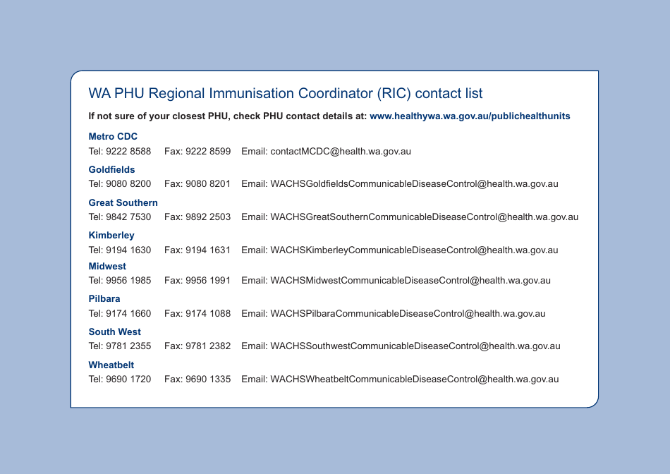Click the Great Southern region heading
The image size is (670, 474).
click(123, 202)
